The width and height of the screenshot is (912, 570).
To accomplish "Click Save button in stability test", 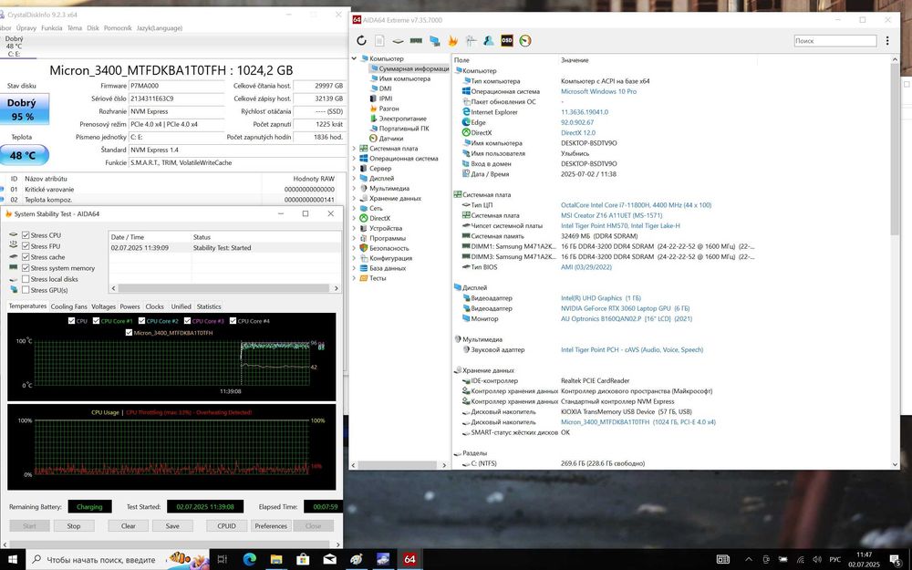I will tap(172, 526).
